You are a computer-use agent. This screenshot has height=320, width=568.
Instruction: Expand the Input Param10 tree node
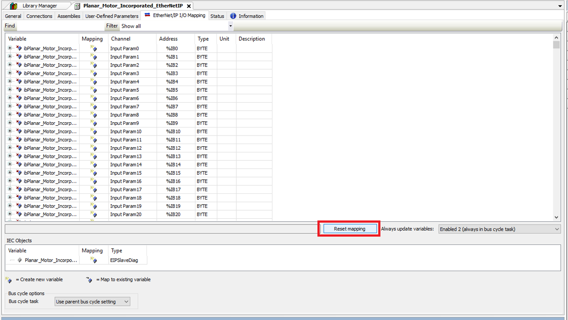tap(10, 131)
